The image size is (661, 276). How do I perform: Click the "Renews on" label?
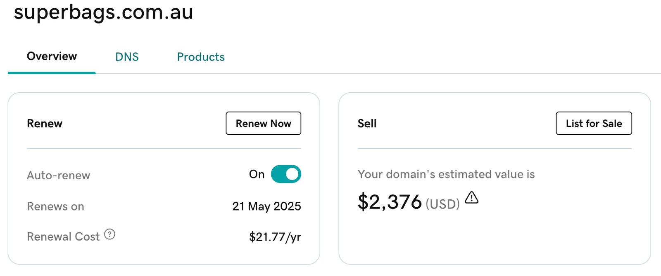55,206
